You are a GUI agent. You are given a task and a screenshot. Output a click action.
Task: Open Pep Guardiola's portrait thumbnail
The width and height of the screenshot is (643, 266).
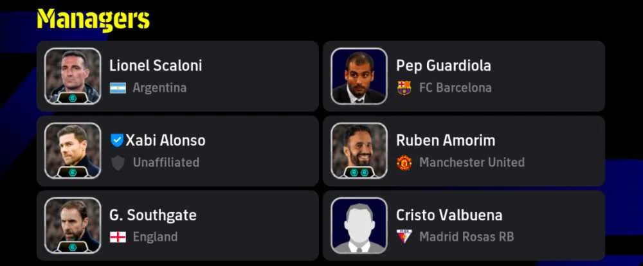359,76
